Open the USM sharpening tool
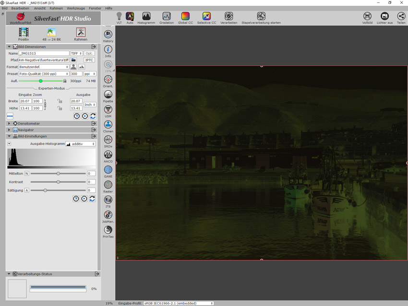The image size is (408, 306). pos(108,110)
